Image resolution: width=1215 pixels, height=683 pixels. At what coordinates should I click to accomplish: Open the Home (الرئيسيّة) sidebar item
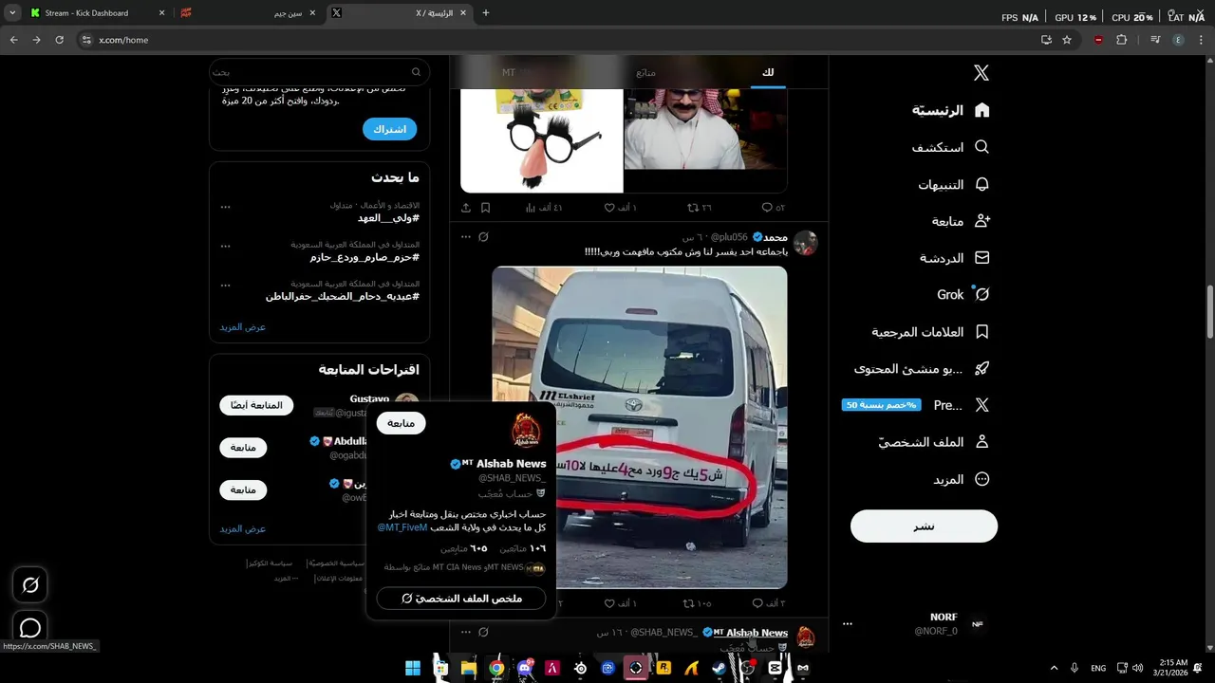click(x=951, y=110)
